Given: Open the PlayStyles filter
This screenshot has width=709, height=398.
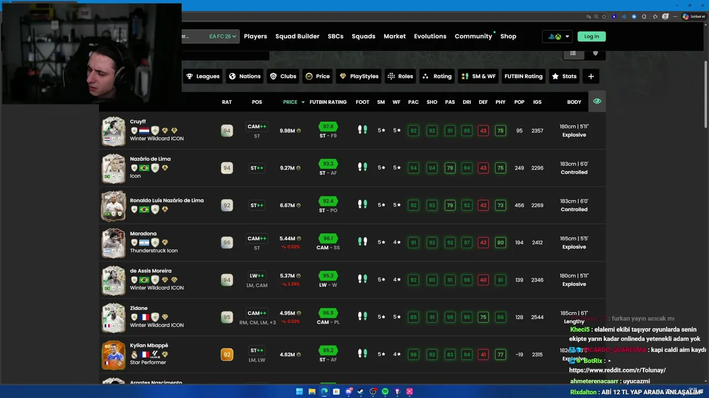Looking at the screenshot, I should (x=359, y=76).
